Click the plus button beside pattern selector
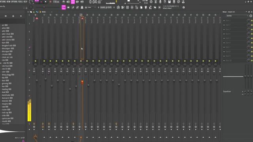The width and height of the screenshot is (253, 142). coord(114,7)
